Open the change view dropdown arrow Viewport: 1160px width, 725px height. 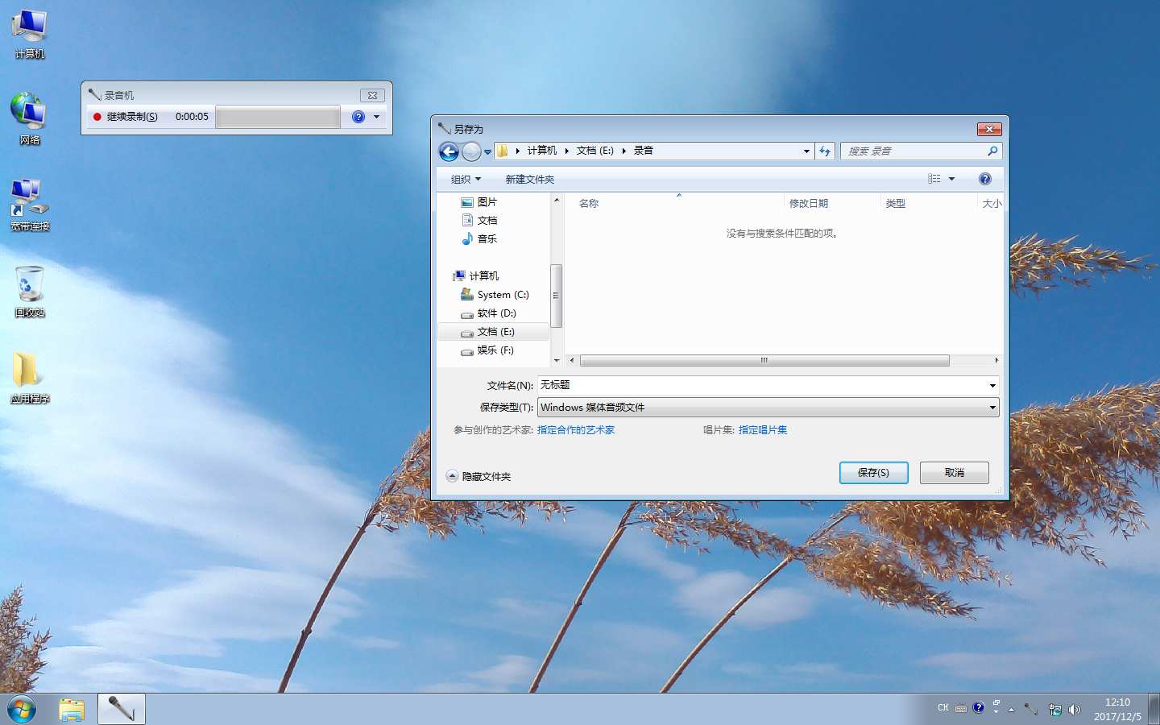pyautogui.click(x=951, y=178)
